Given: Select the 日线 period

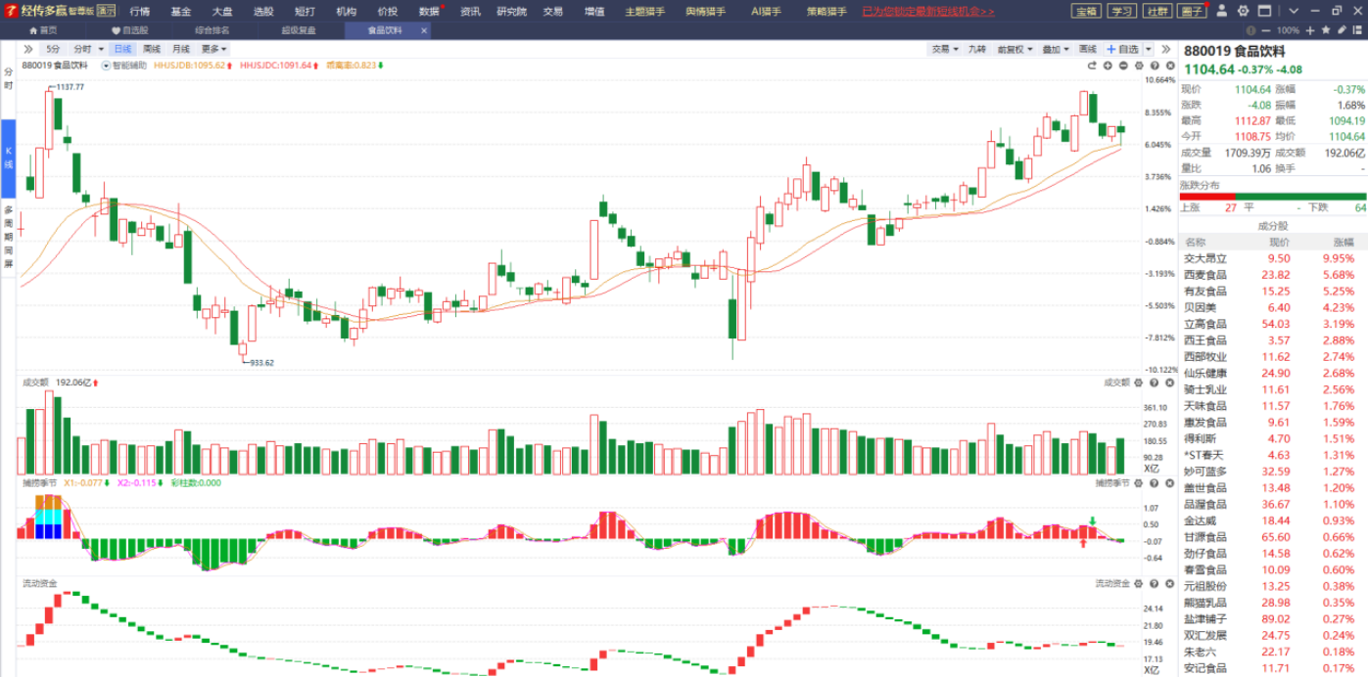Looking at the screenshot, I should 122,49.
